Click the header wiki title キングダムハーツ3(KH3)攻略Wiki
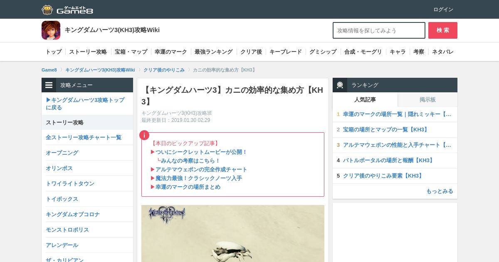499x262 pixels. click(x=112, y=30)
